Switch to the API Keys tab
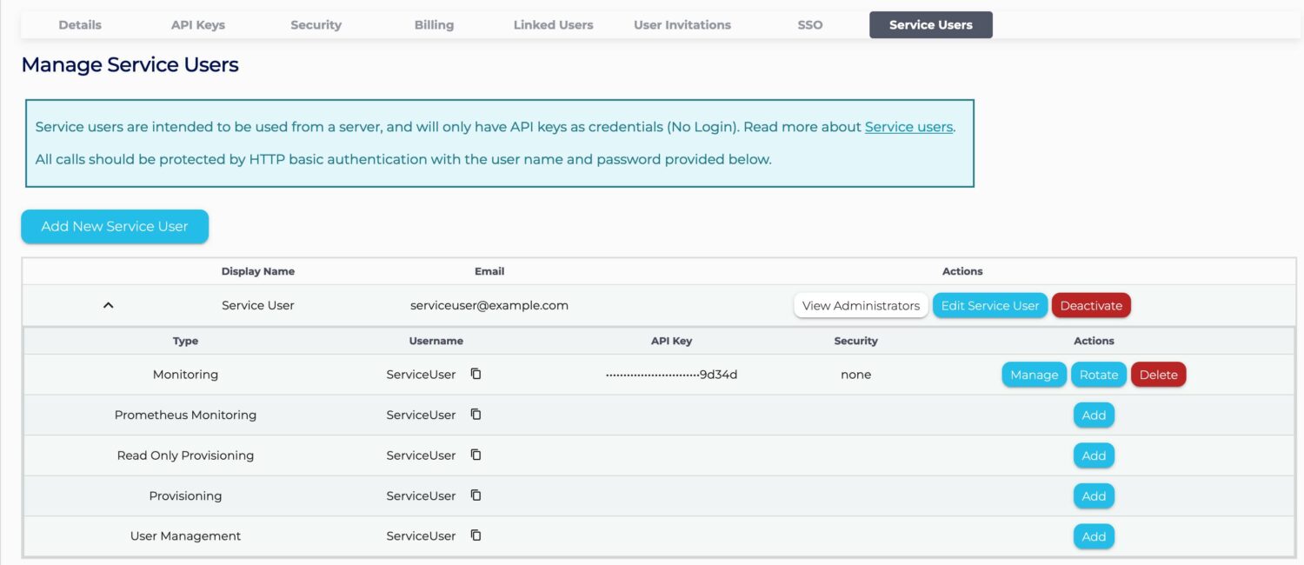 [198, 25]
